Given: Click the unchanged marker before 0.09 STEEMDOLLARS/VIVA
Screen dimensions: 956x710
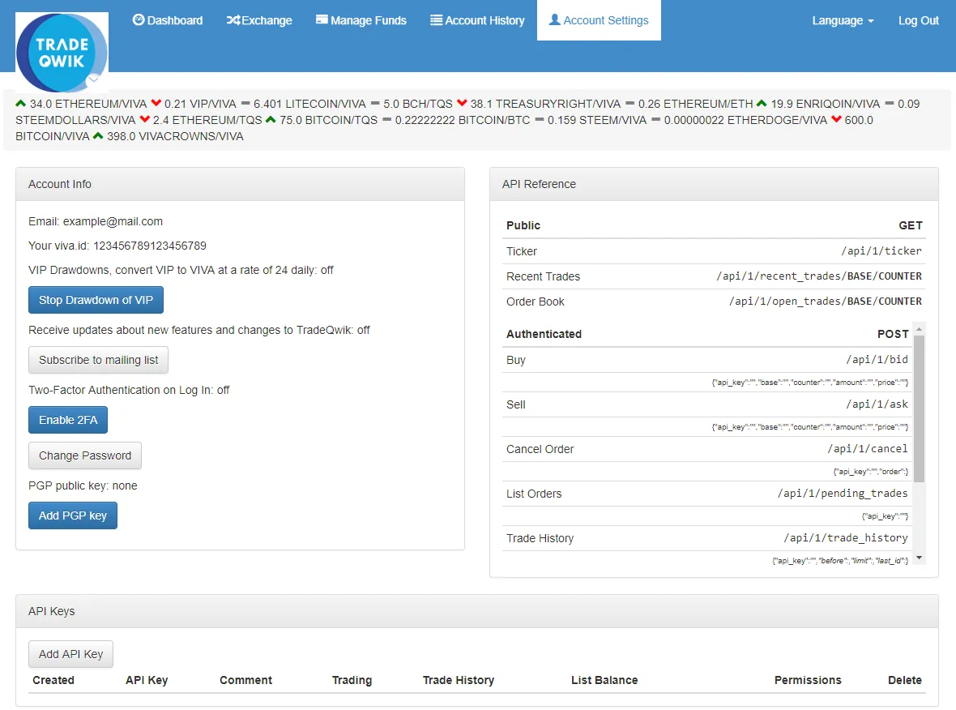Looking at the screenshot, I should [x=890, y=103].
